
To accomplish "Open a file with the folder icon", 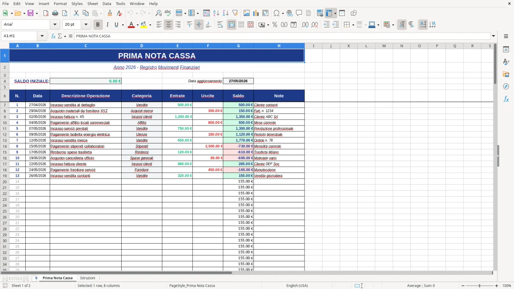I will click(x=18, y=13).
